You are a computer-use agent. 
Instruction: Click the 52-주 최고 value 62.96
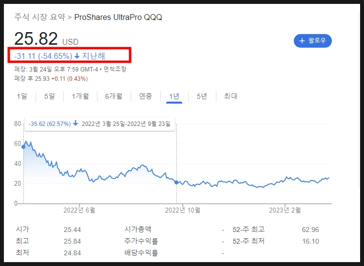(310, 230)
